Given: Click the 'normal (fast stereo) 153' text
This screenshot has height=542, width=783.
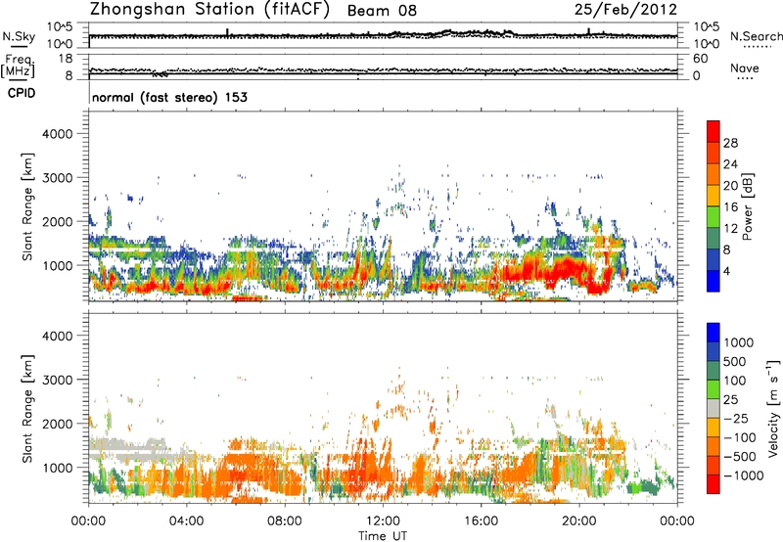Looking at the screenshot, I should coord(169,97).
